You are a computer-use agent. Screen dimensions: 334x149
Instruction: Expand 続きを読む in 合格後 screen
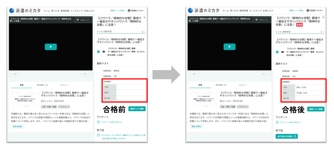(x=196, y=126)
